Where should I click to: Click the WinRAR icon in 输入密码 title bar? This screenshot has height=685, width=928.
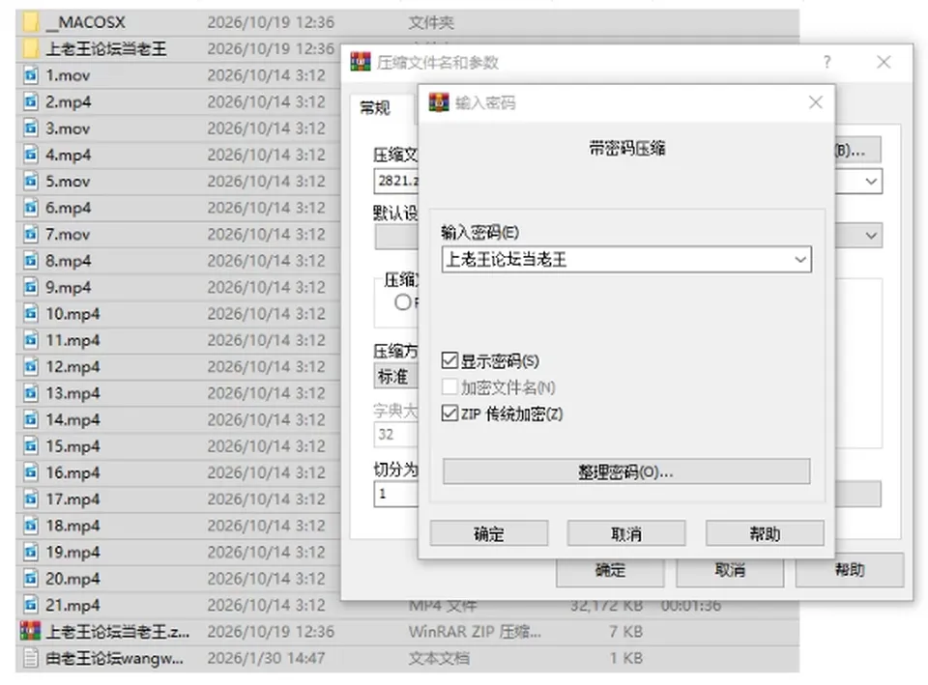pos(439,102)
